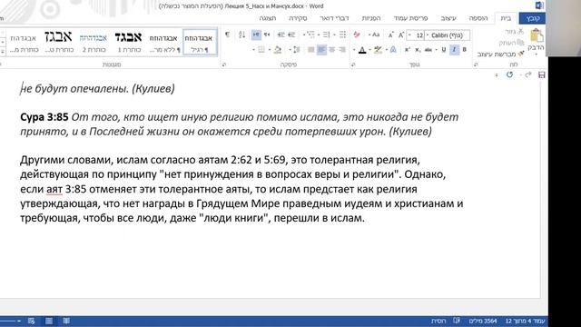
Task: Open the Change Case (Aa) menu
Action: pos(374,35)
